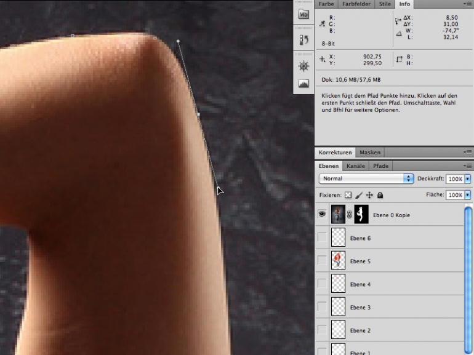Click the lock transparent pixels icon
The height and width of the screenshot is (355, 474).
348,195
